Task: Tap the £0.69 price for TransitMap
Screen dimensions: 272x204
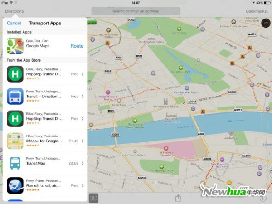Action: coord(73,163)
